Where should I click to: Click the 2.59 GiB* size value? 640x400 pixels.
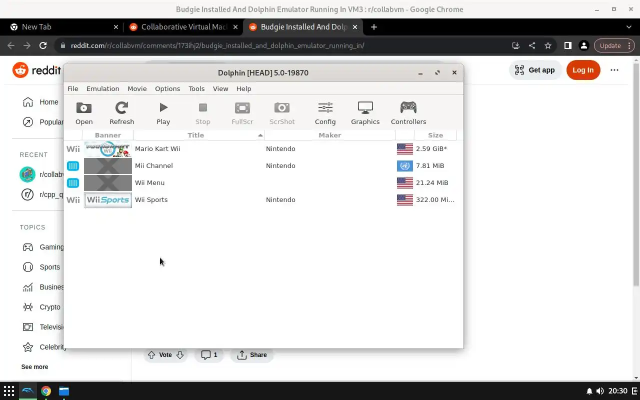pos(431,148)
